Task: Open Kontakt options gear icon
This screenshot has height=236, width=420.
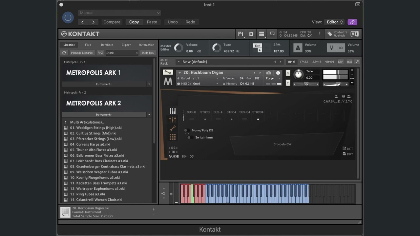Action: pyautogui.click(x=251, y=34)
